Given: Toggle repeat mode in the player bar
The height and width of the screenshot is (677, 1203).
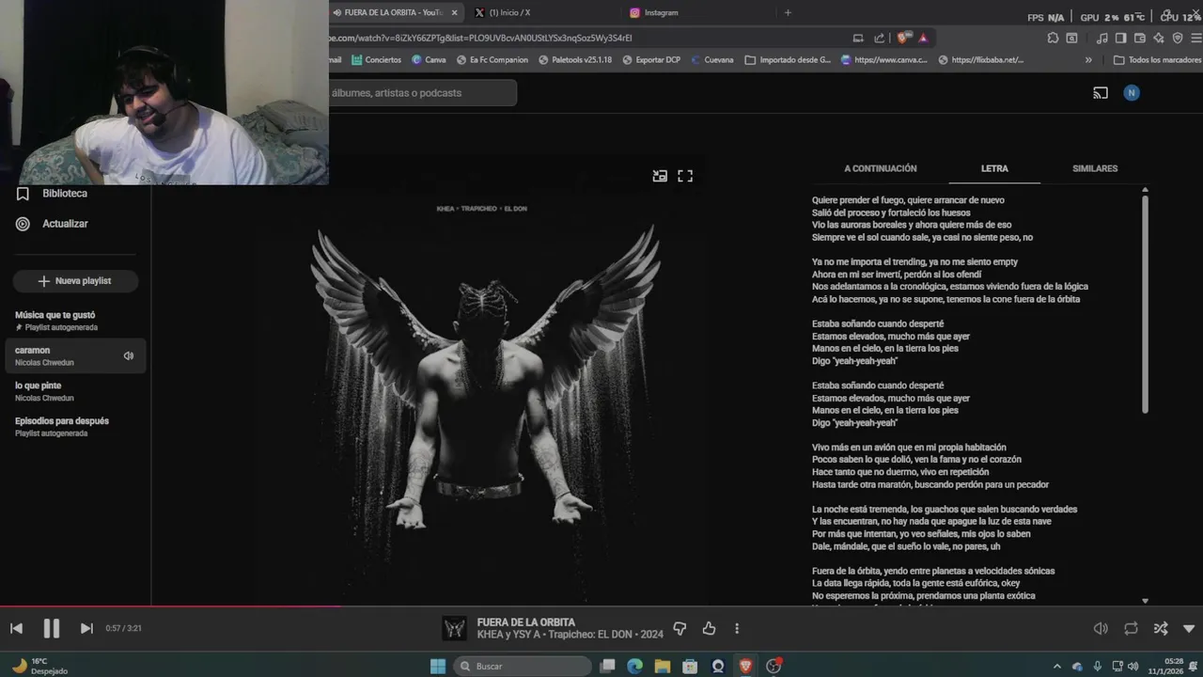Looking at the screenshot, I should coord(1131,628).
